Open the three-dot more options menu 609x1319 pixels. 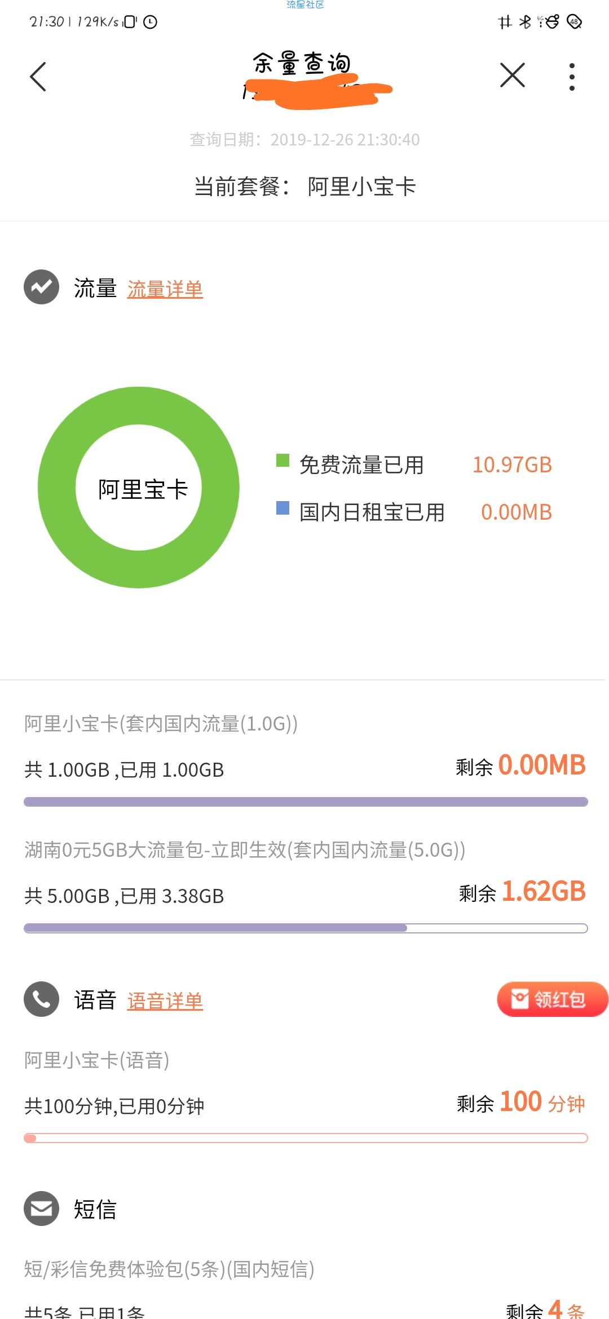572,77
